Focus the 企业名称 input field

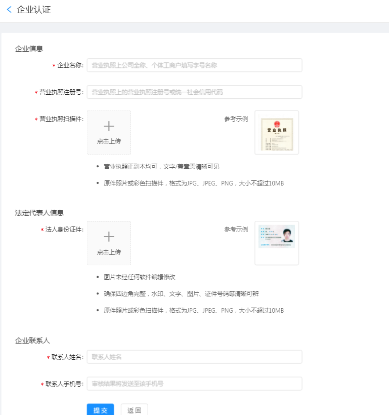pos(194,65)
